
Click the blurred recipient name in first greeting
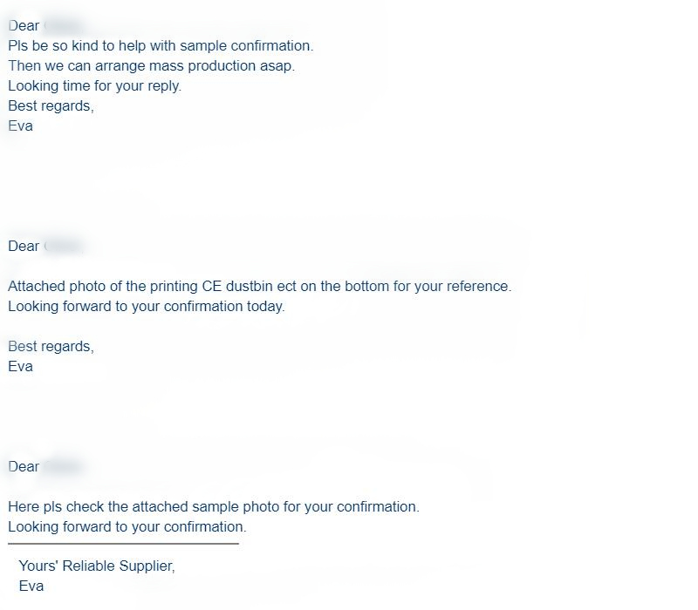pos(64,26)
